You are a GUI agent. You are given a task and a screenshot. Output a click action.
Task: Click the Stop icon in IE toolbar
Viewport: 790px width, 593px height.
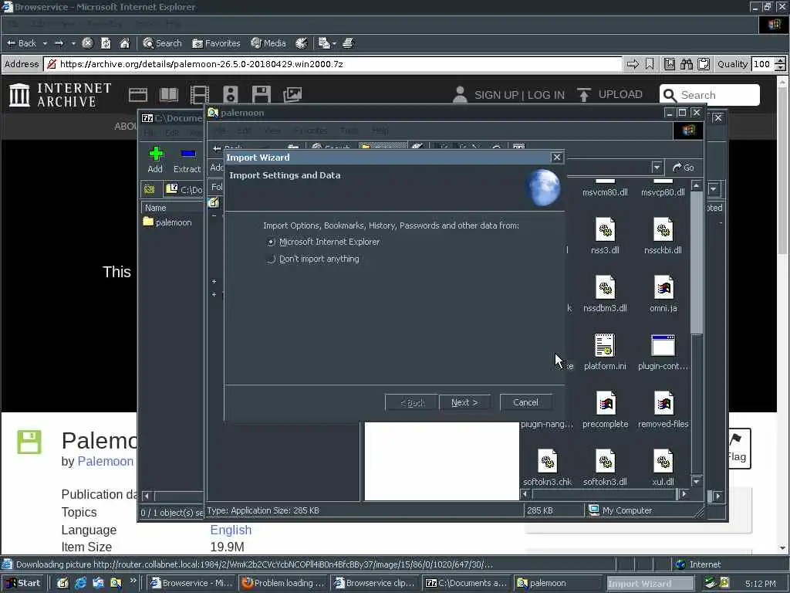(87, 43)
